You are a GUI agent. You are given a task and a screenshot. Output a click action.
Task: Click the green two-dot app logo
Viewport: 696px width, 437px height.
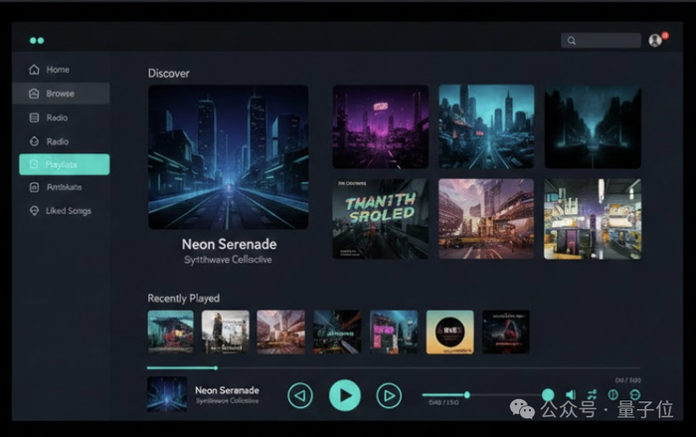(37, 41)
